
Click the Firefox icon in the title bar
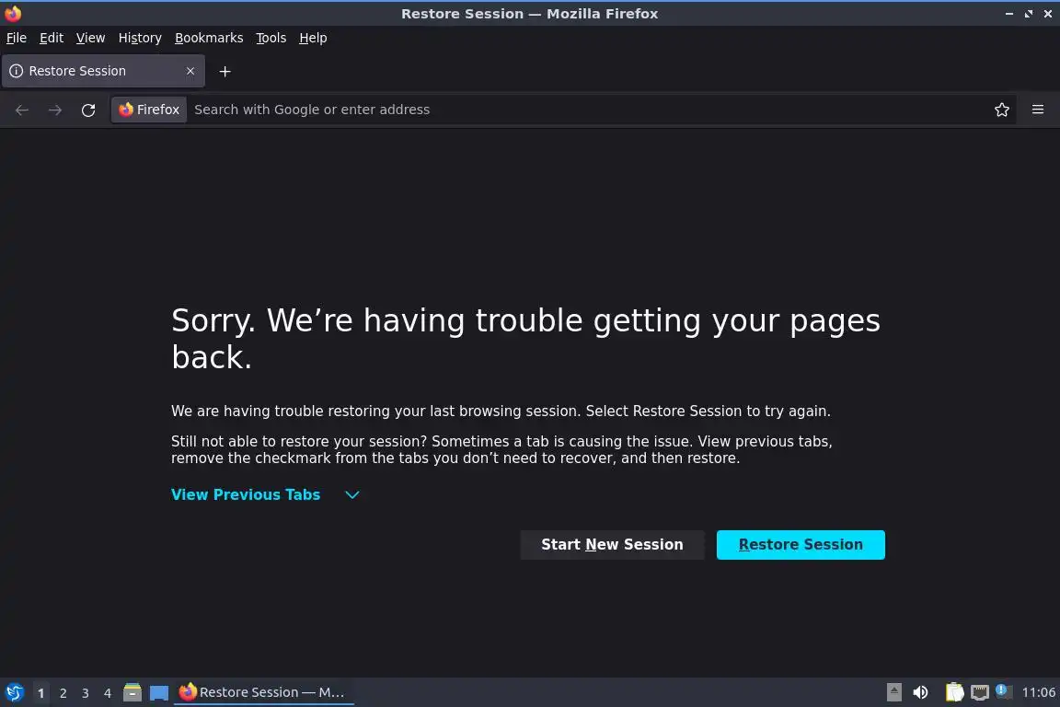pyautogui.click(x=13, y=13)
